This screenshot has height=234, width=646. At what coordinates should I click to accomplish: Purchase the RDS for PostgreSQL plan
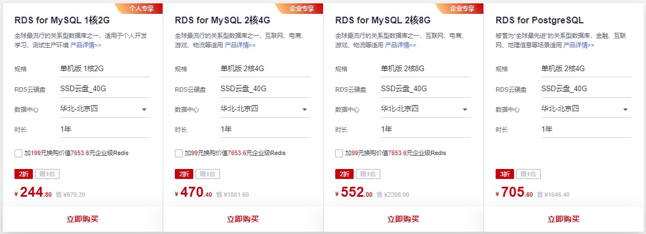tap(564, 219)
